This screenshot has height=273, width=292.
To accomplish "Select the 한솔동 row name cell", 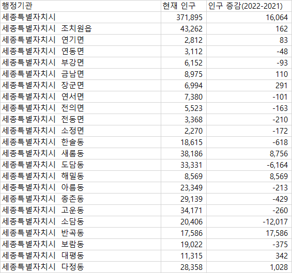I will pos(81,142).
